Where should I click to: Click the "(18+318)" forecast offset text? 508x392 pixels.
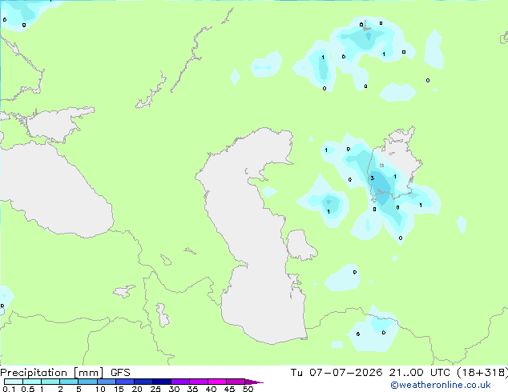pos(482,373)
